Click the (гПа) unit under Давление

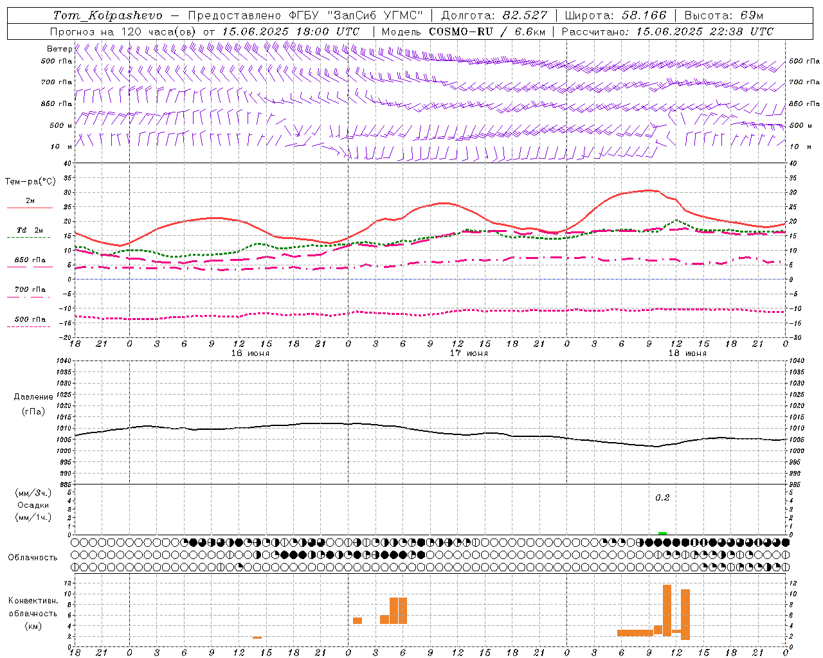click(x=33, y=412)
